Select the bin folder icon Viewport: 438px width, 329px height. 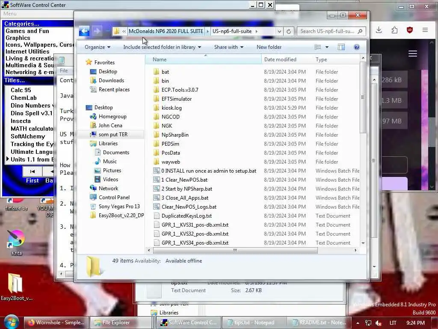point(156,81)
